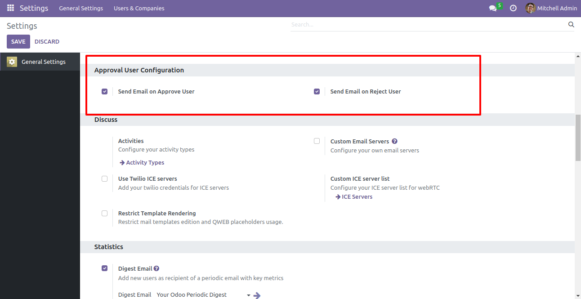Click the vertical scrollbar thumb
Viewport: 581px width, 299px height.
click(x=578, y=138)
